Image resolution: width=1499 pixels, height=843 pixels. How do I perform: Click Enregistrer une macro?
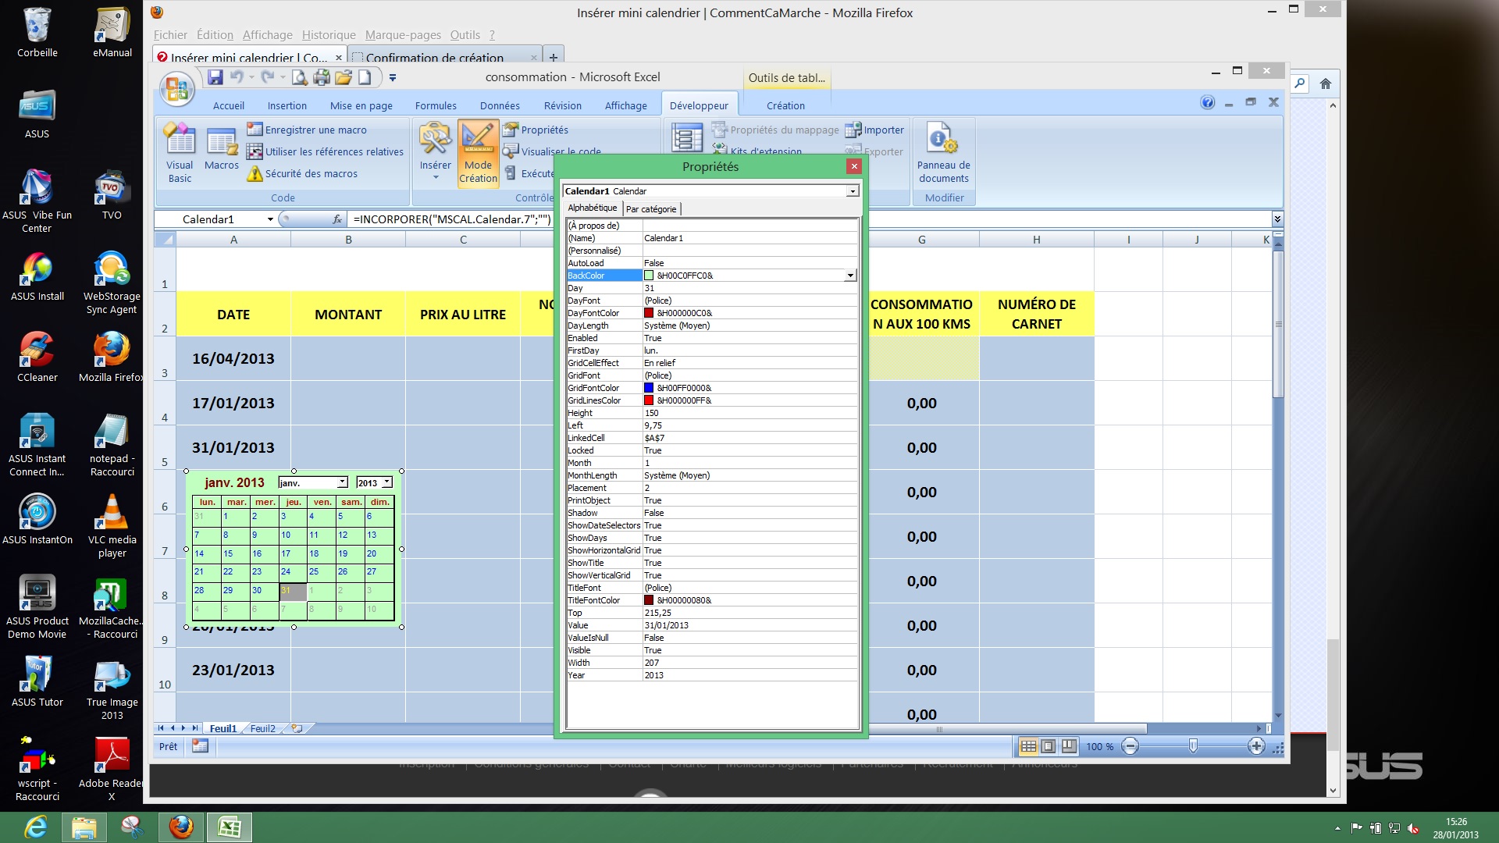[307, 130]
